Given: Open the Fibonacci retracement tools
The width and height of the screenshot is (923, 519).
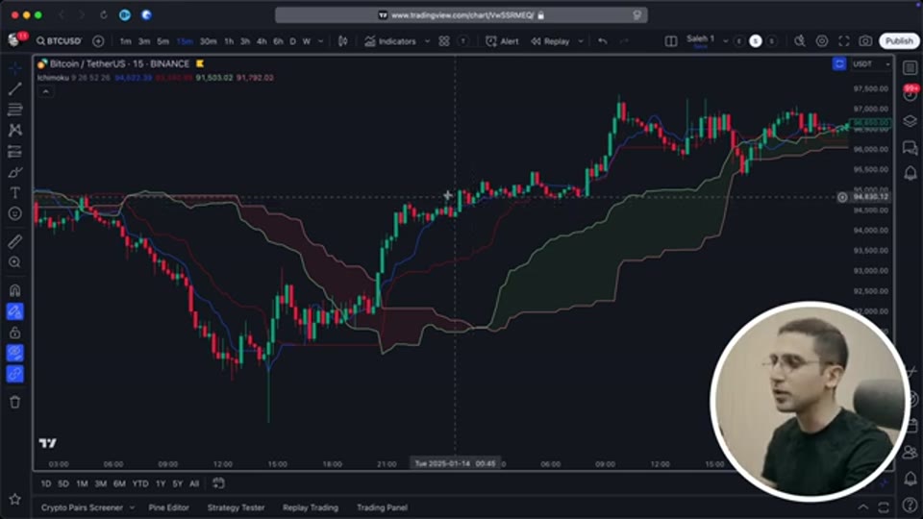Looking at the screenshot, I should (x=14, y=110).
